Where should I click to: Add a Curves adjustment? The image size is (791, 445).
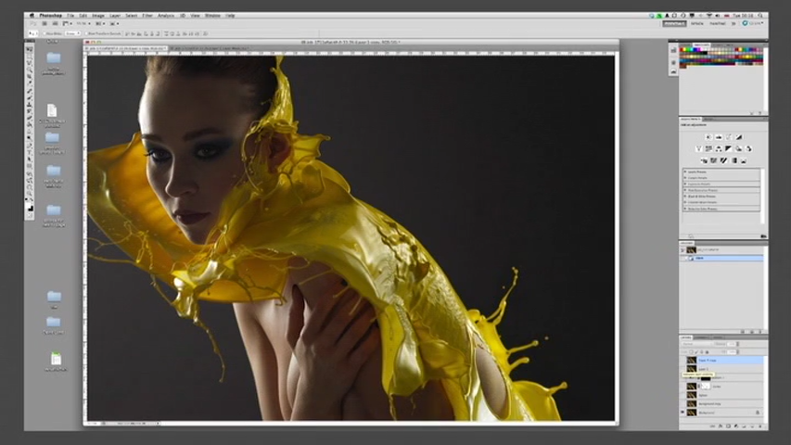(729, 137)
